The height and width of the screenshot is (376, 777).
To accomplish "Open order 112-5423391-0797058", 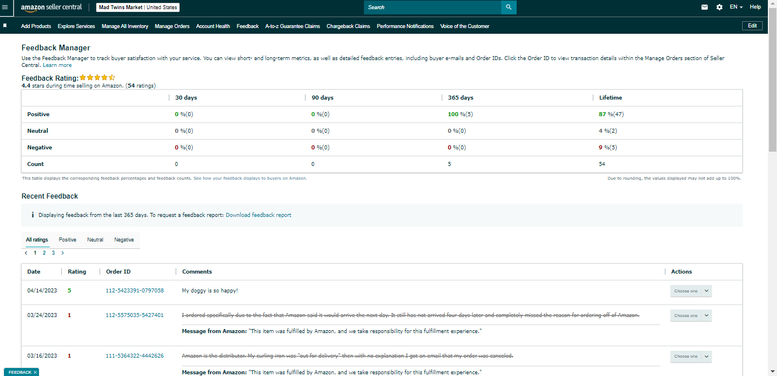I will [x=134, y=291].
